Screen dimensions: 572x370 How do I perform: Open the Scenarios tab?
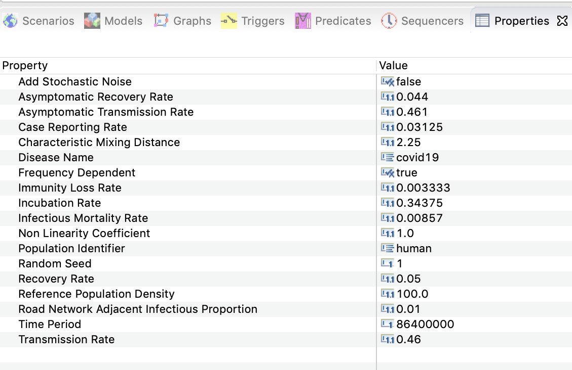[39, 21]
